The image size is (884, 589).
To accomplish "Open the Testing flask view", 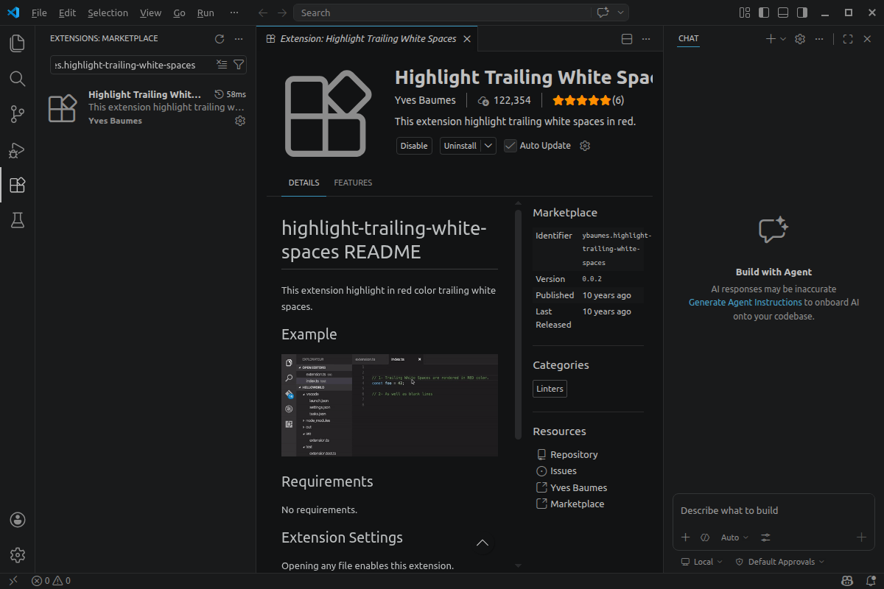I will point(17,220).
